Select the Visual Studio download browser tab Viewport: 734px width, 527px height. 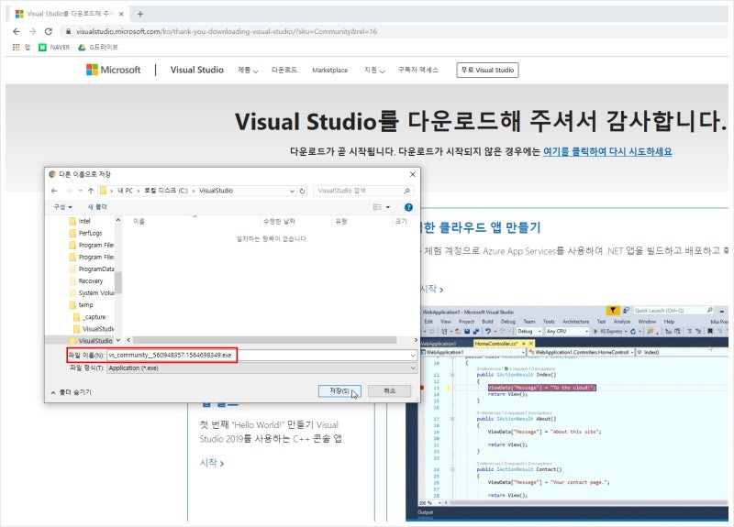click(x=70, y=14)
